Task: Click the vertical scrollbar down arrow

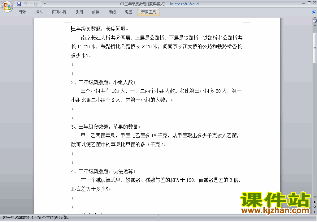Action: coord(315,197)
